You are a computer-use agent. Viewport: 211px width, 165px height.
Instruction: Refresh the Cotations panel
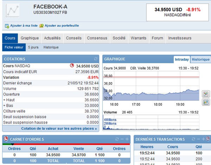tap(96, 59)
